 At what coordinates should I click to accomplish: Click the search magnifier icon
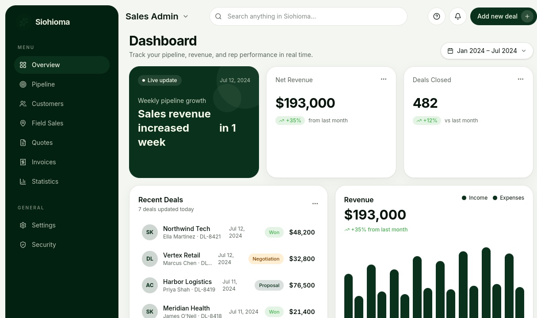tap(218, 16)
